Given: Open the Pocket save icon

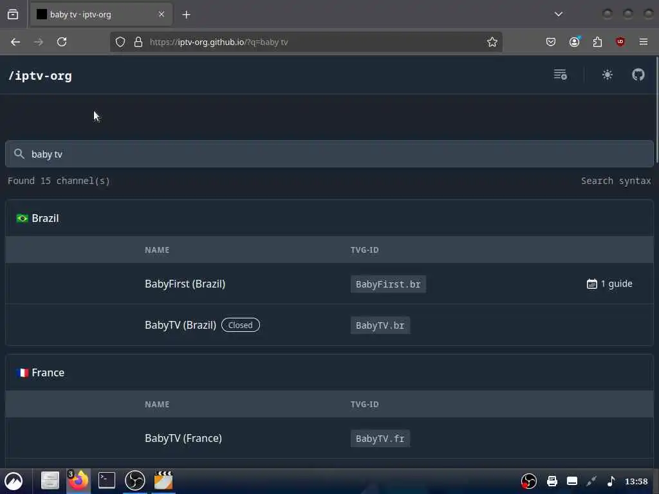Looking at the screenshot, I should 551,42.
